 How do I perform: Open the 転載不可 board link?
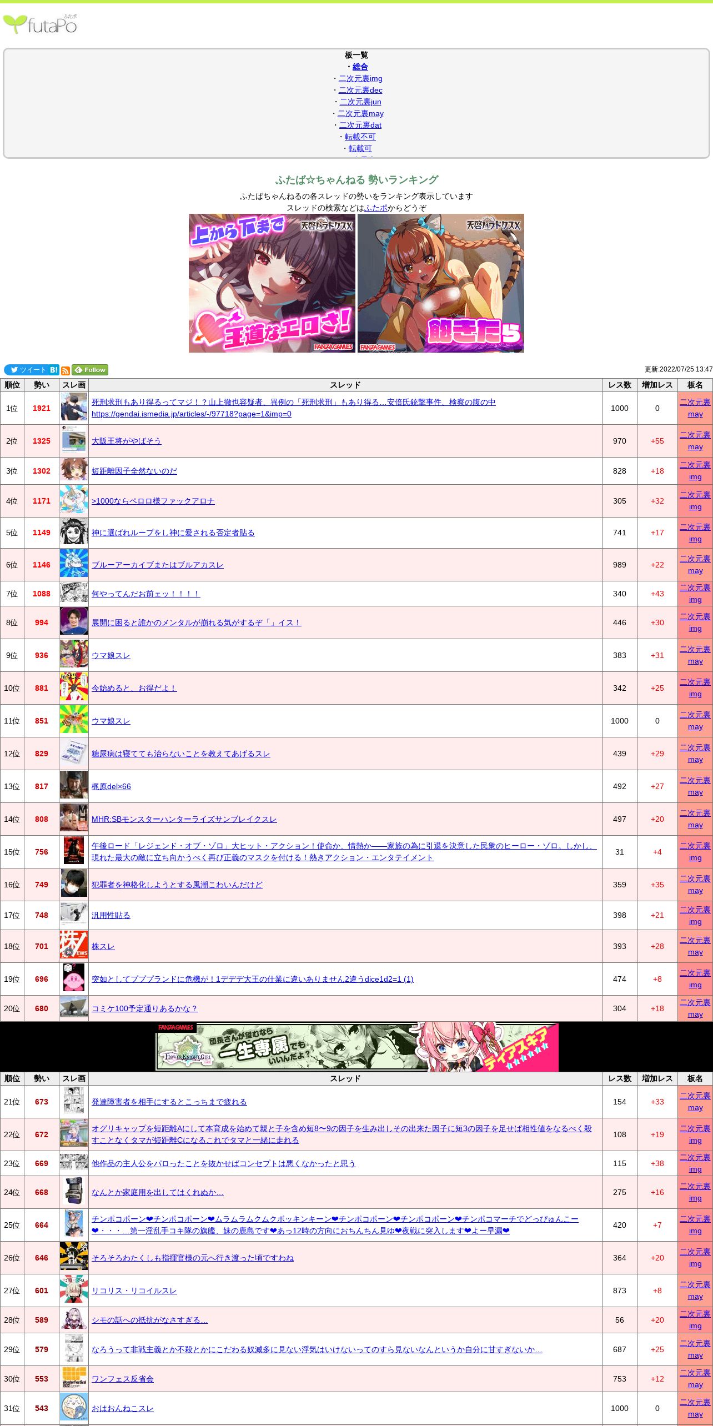coord(360,137)
